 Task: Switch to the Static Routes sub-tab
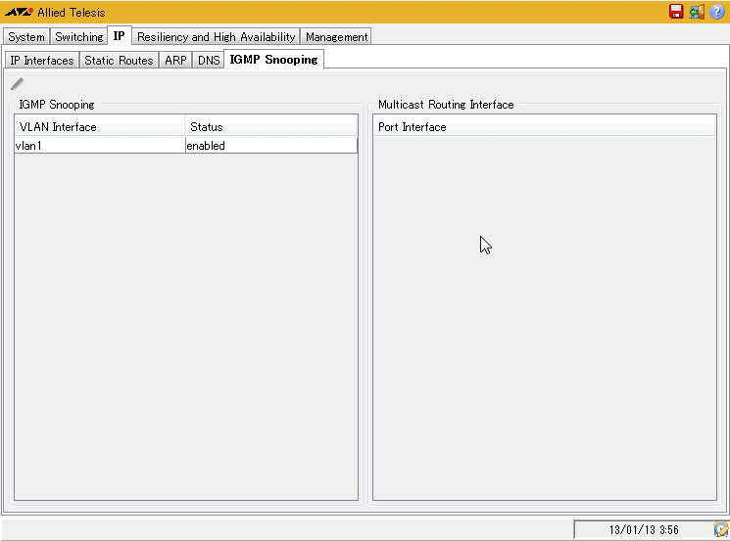[119, 61]
